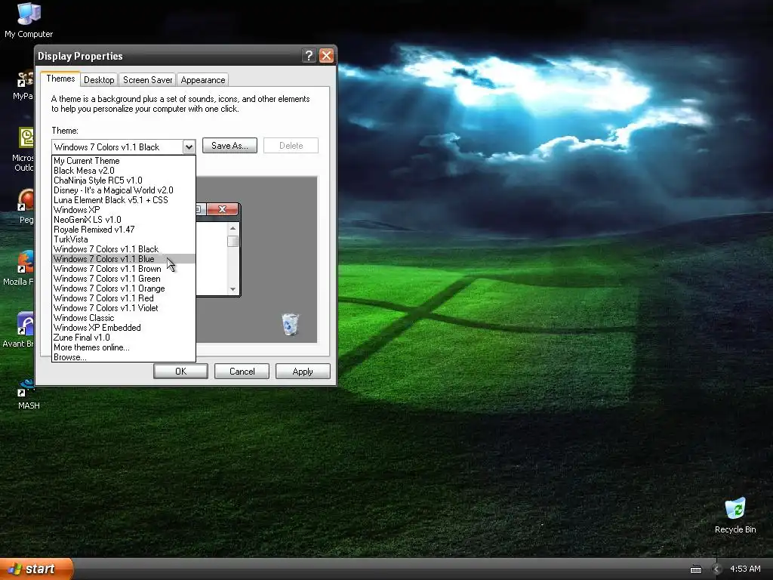The width and height of the screenshot is (773, 580).
Task: Select Windows 7 Colors v1.1 Green
Action: [x=124, y=279]
